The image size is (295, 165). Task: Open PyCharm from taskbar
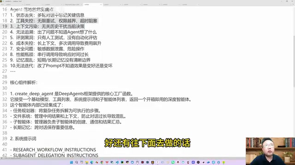[122, 162]
